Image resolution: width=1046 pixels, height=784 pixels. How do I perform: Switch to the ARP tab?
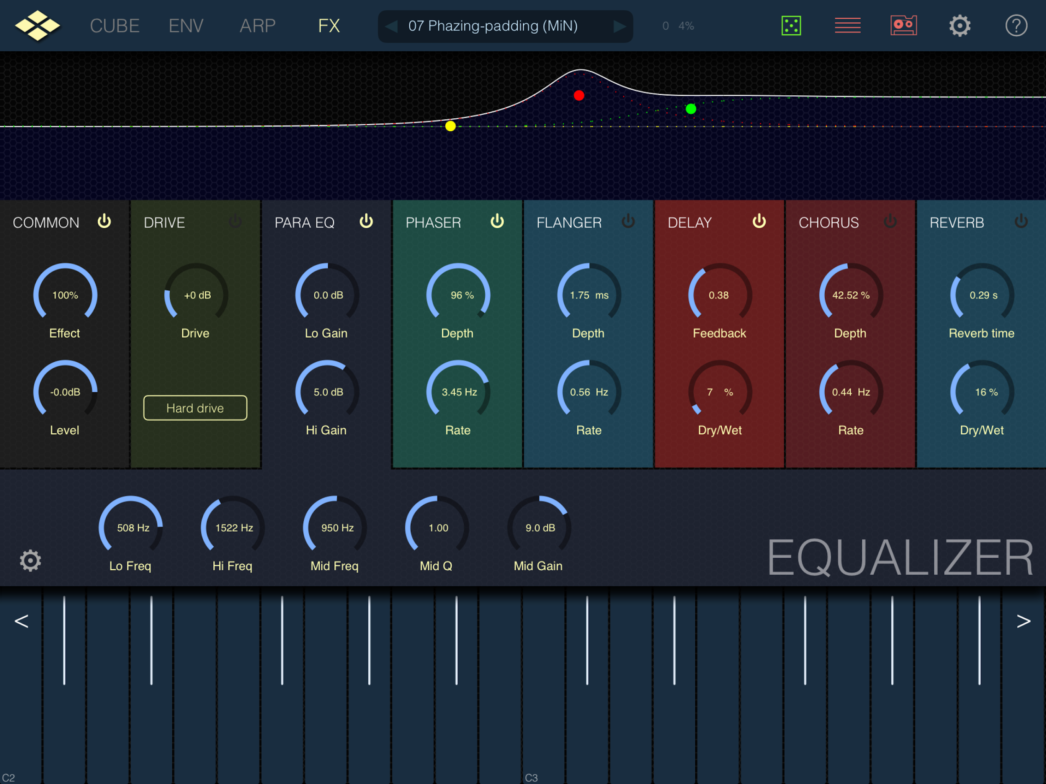tap(257, 26)
